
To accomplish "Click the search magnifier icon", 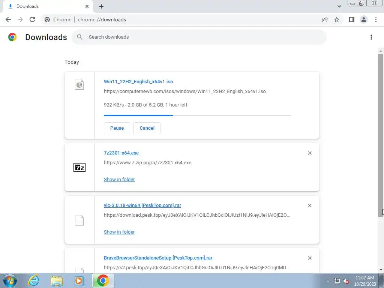I will pos(79,37).
